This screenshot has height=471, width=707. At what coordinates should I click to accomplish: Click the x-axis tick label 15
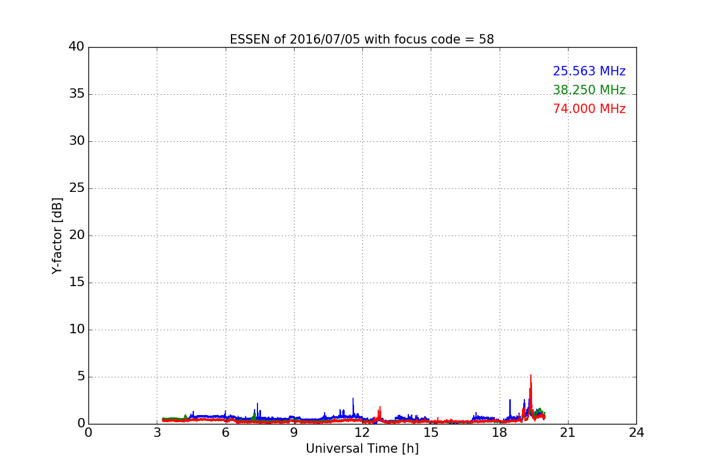point(431,433)
